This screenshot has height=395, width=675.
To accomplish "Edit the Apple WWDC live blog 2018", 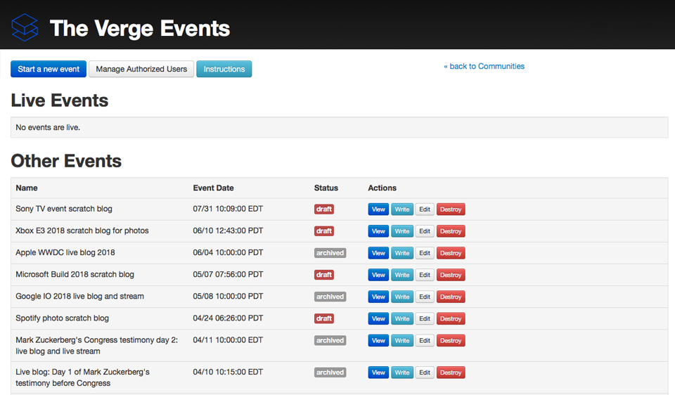I will [425, 253].
